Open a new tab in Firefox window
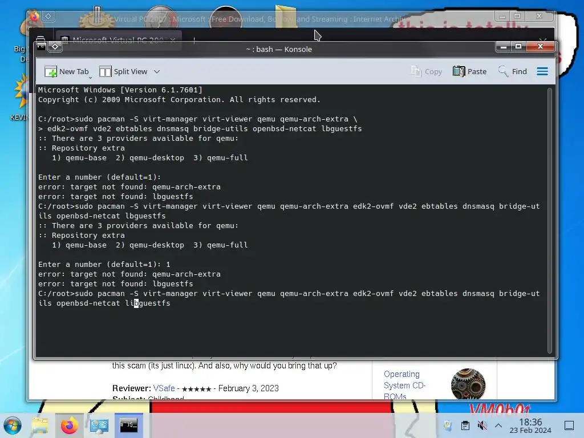This screenshot has width=584, height=438. click(x=194, y=39)
